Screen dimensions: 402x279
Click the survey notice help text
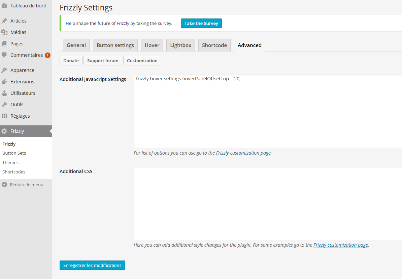tap(119, 23)
